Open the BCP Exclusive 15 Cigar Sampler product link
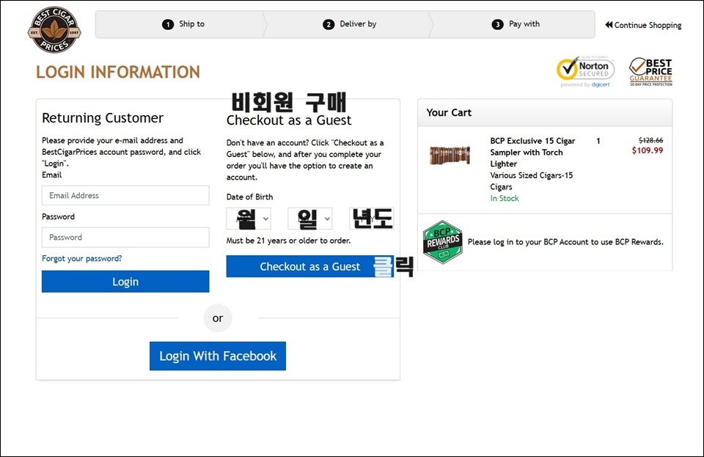 532,152
